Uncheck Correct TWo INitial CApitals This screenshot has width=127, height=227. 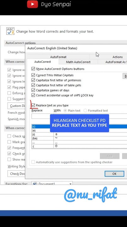33,75
